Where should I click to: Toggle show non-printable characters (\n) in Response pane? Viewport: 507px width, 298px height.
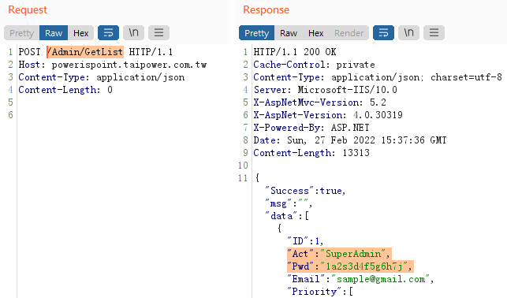coord(408,32)
